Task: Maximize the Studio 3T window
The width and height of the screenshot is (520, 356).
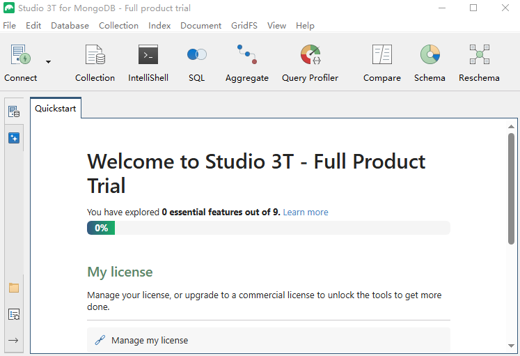Action: (x=473, y=8)
